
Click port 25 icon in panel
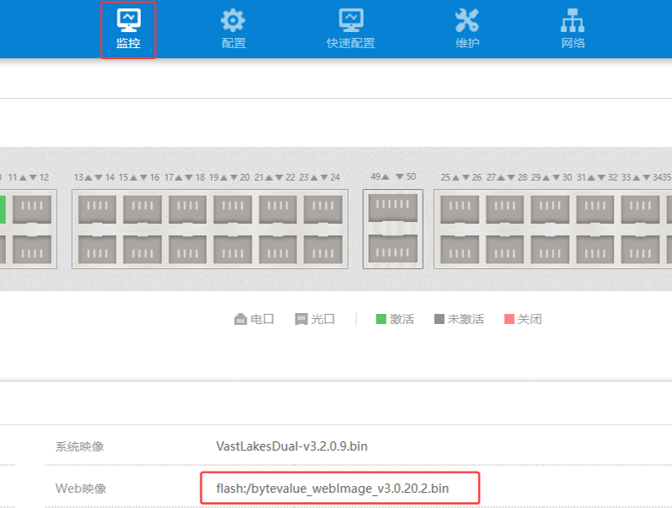pyautogui.click(x=459, y=209)
